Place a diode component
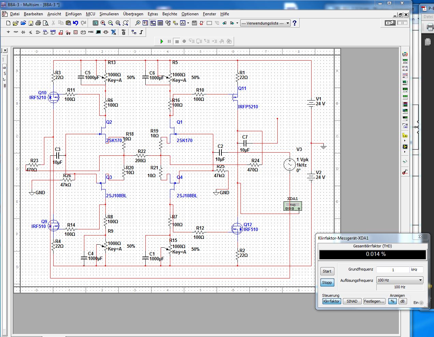Viewport: 434px width, 337px height. 23,32
